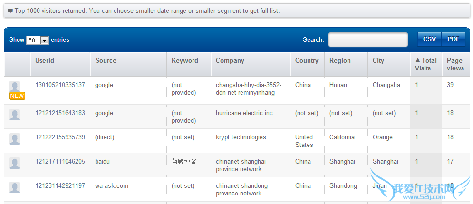Sort by the Company column header

(x=230, y=60)
